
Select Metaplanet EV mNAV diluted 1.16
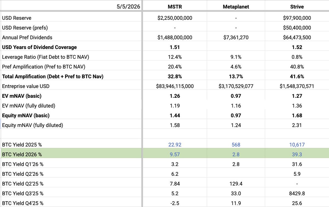[236, 106]
